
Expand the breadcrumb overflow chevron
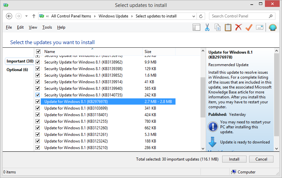47,16
